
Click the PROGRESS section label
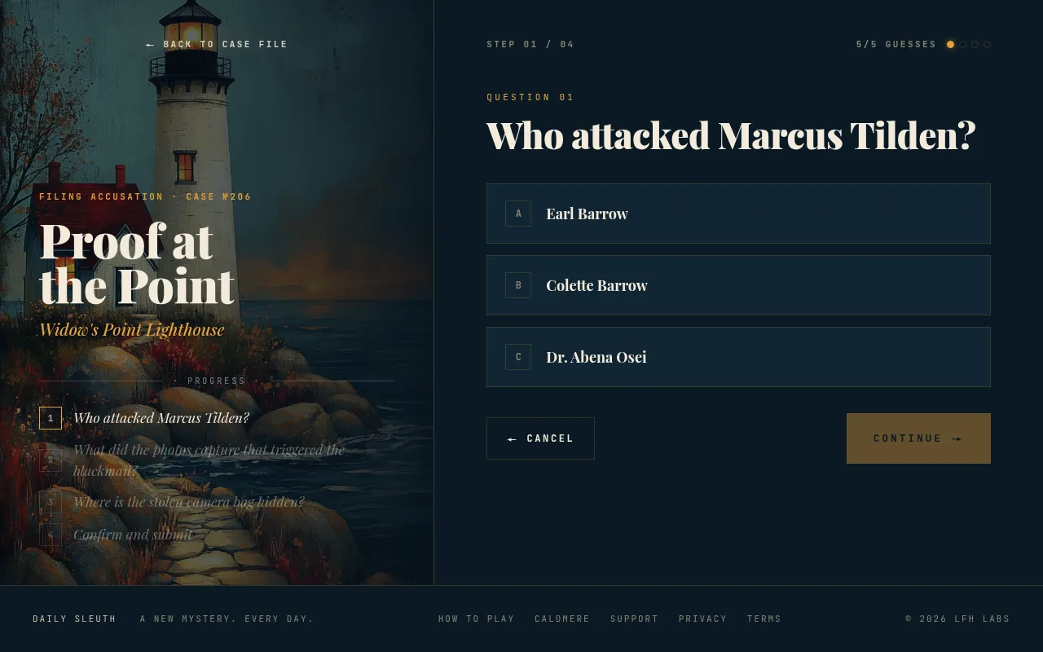click(217, 381)
